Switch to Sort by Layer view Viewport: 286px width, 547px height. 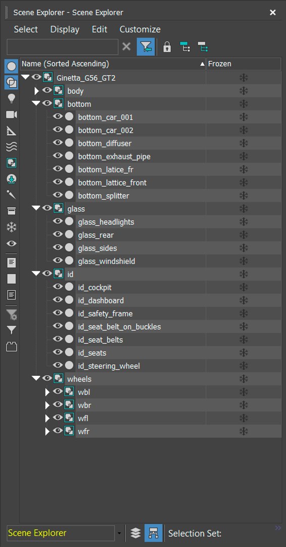[x=135, y=533]
